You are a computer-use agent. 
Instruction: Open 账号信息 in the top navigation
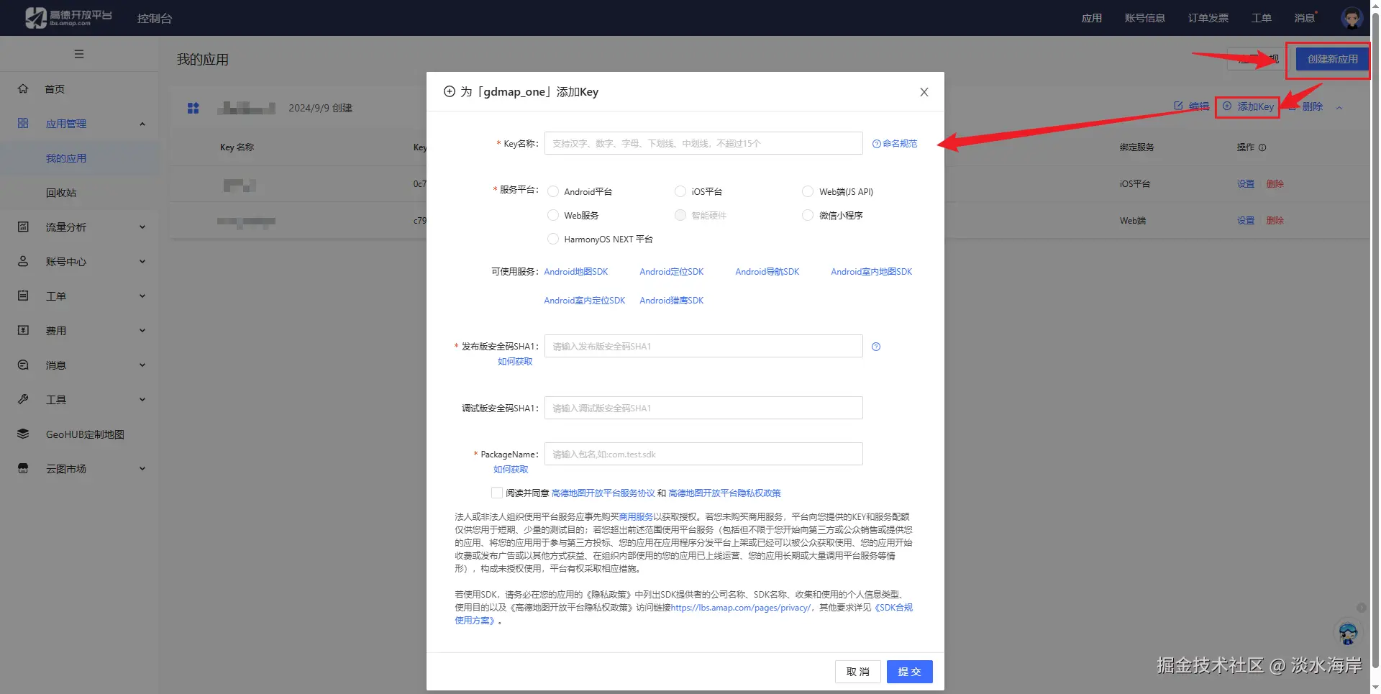click(1145, 18)
